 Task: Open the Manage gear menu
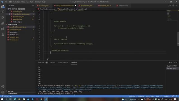[3, 92]
